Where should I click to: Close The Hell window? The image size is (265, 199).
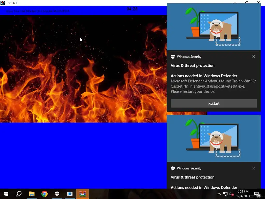tap(259, 2)
